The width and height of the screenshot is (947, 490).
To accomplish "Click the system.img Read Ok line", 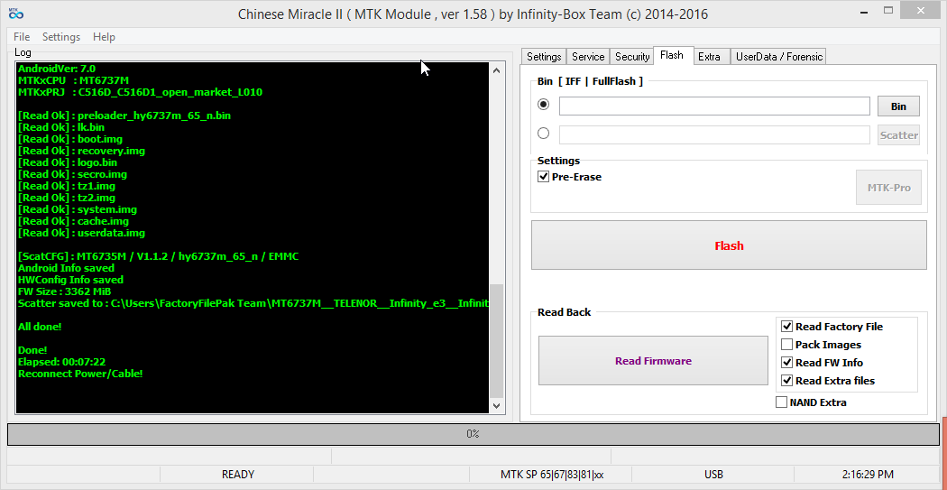I will (78, 209).
